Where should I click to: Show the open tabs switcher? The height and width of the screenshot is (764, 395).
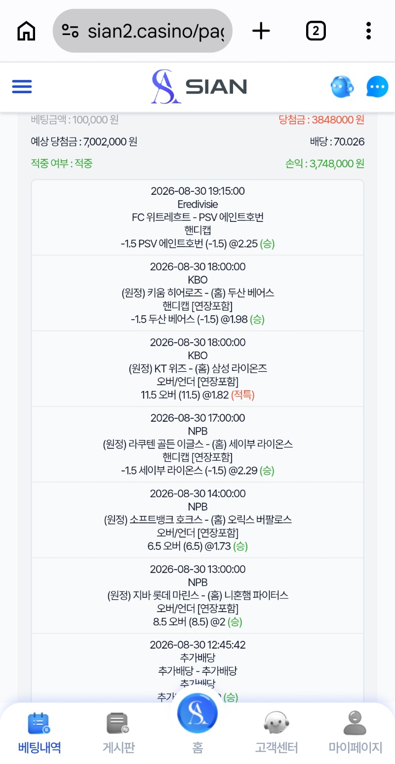coord(316,31)
